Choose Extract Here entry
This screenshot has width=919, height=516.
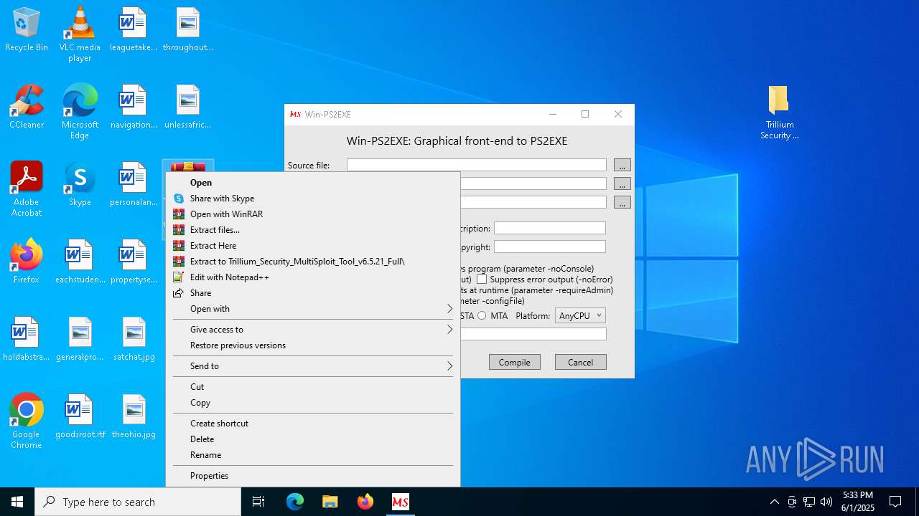pyautogui.click(x=313, y=246)
